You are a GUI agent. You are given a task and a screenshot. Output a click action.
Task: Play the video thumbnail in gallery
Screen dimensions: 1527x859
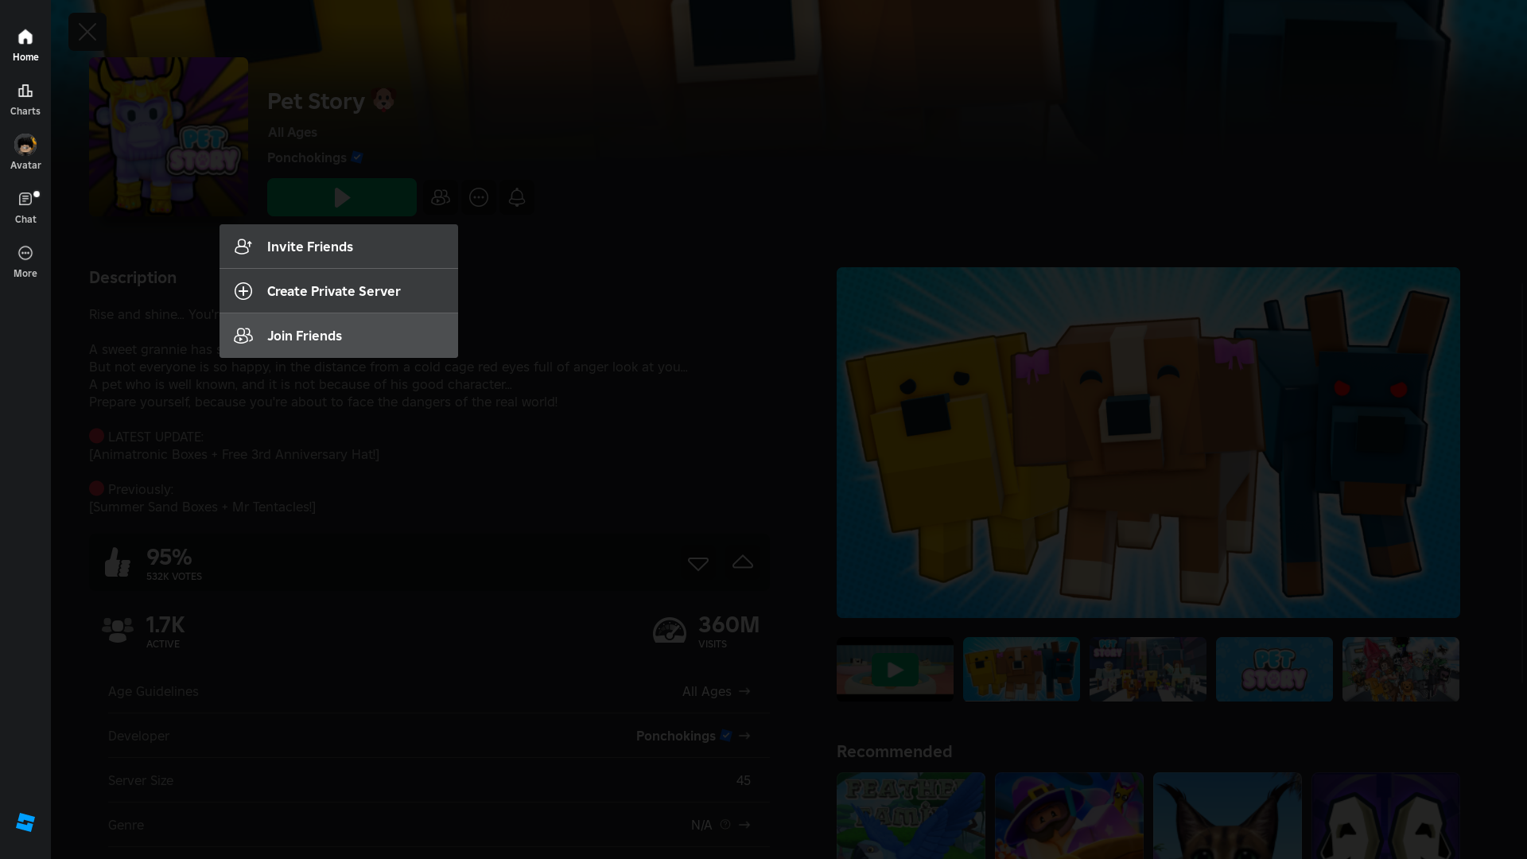tap(895, 670)
